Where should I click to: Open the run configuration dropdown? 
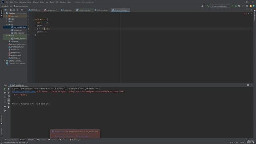tap(220, 6)
